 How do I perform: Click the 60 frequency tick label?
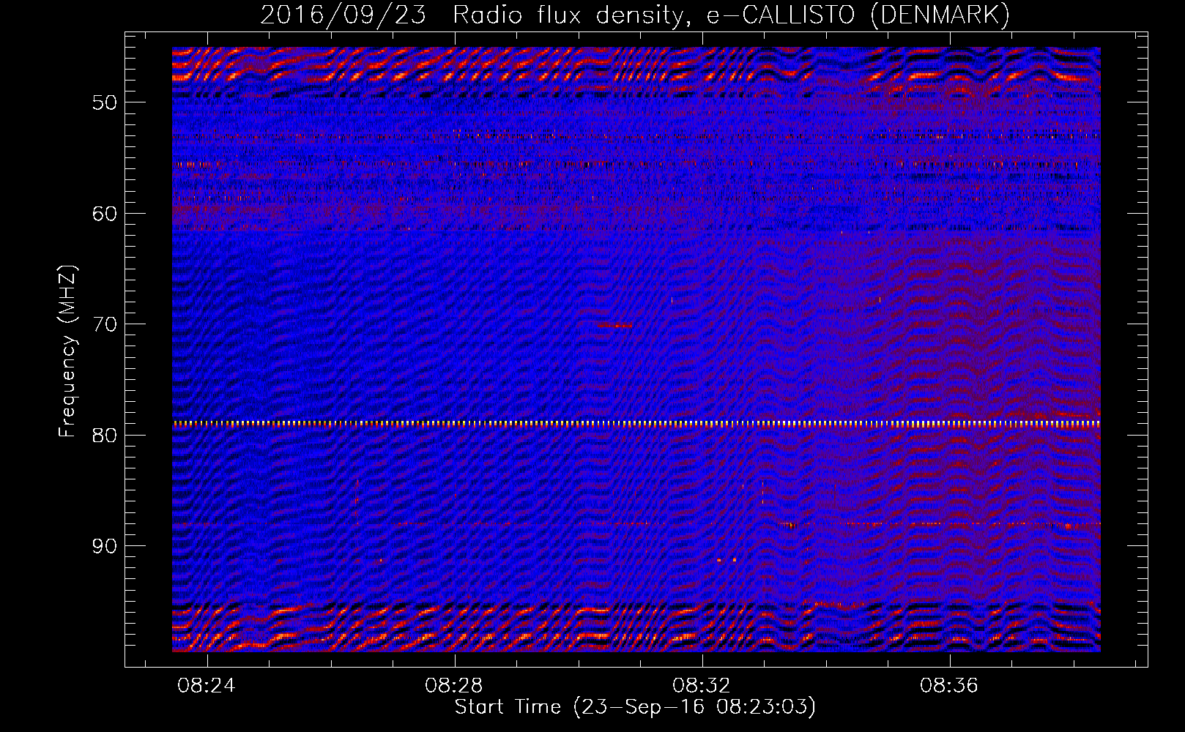[105, 214]
